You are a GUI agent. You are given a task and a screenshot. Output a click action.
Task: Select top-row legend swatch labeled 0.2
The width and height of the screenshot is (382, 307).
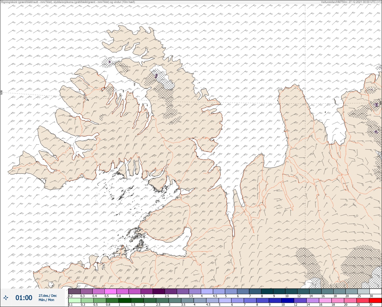click(74, 291)
